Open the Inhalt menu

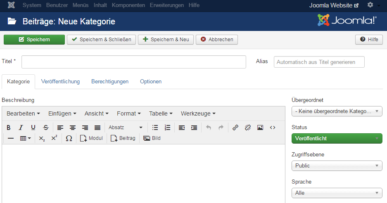pyautogui.click(x=100, y=5)
